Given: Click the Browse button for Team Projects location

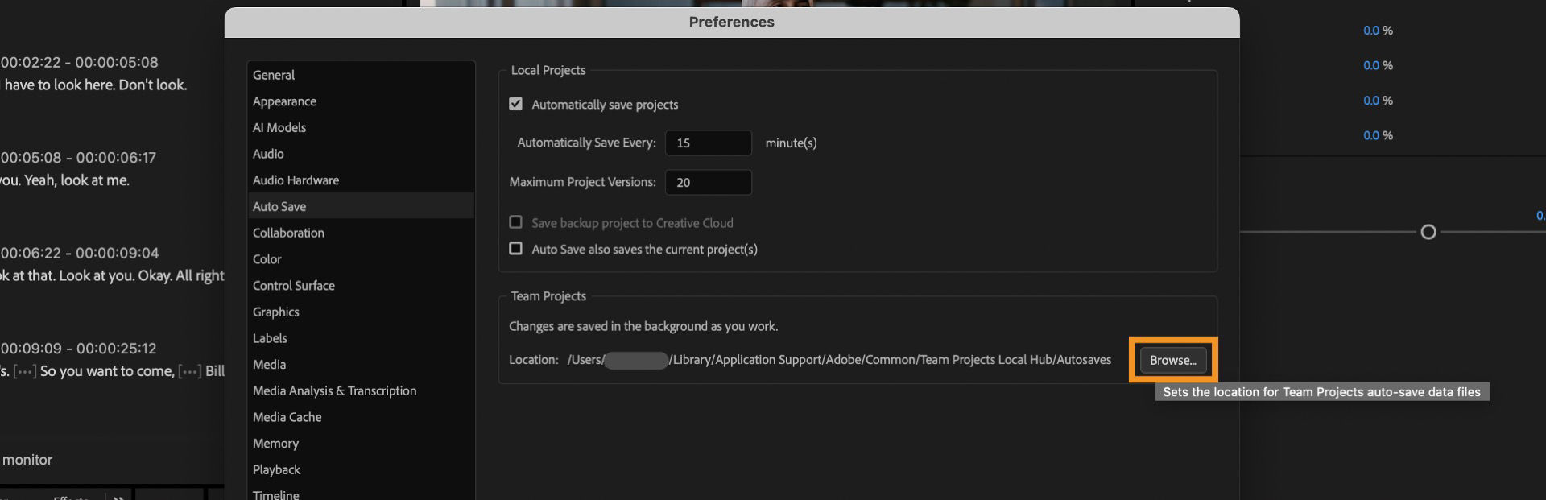Looking at the screenshot, I should [1173, 360].
